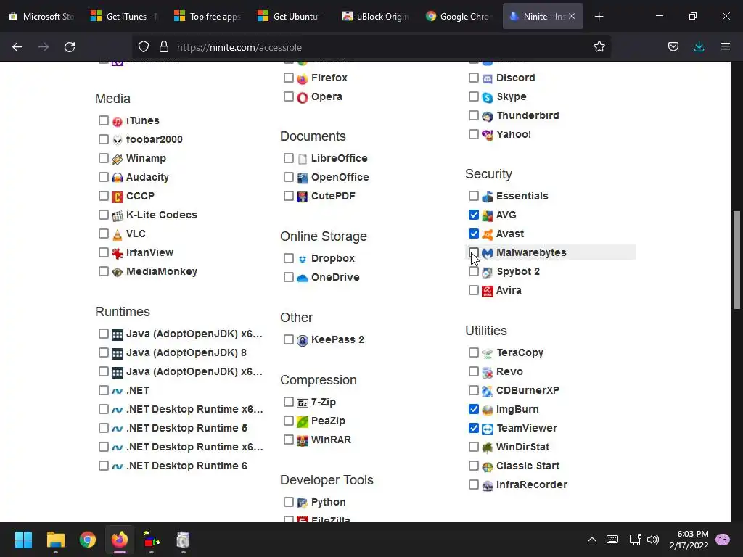Uncheck the TeamViewer checkbox

pos(473,428)
